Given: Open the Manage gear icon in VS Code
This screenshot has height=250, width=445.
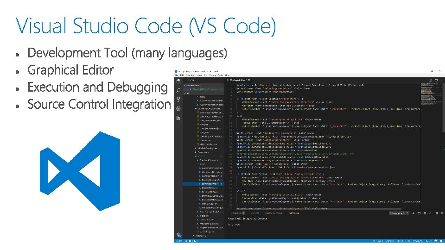Looking at the screenshot, I should tap(178, 235).
